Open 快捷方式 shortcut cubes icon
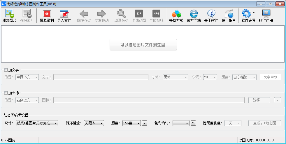This screenshot has height=144, width=286. pyautogui.click(x=176, y=14)
